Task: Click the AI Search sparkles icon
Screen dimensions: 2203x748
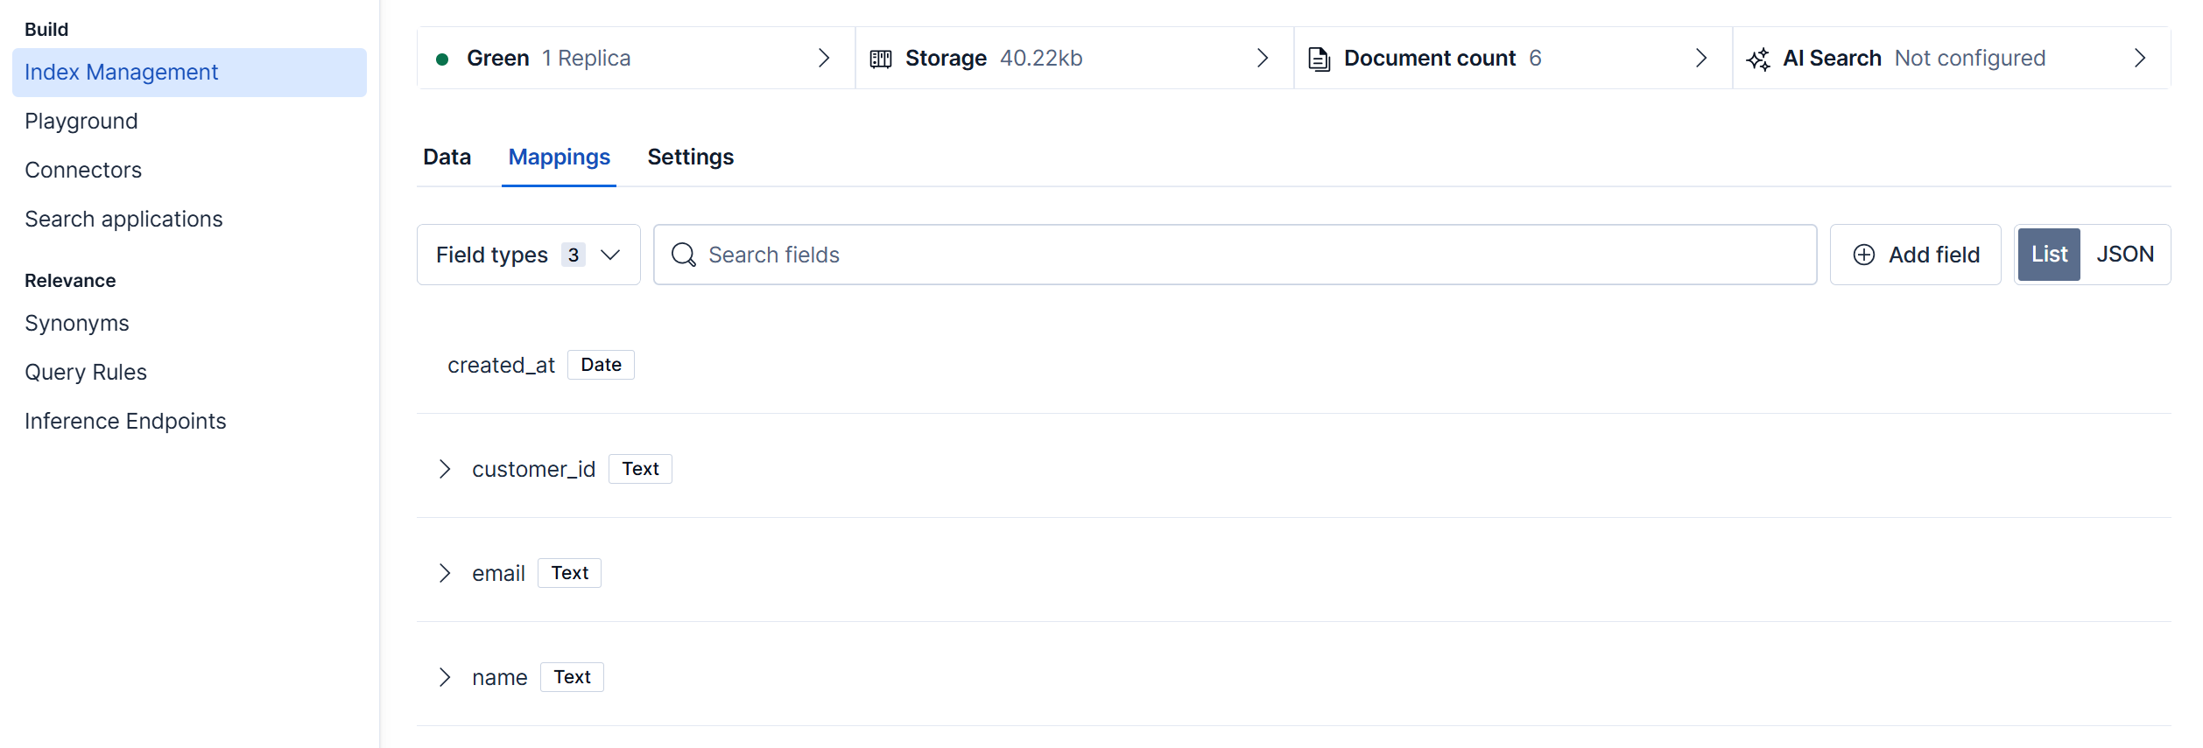Action: pyautogui.click(x=1758, y=58)
